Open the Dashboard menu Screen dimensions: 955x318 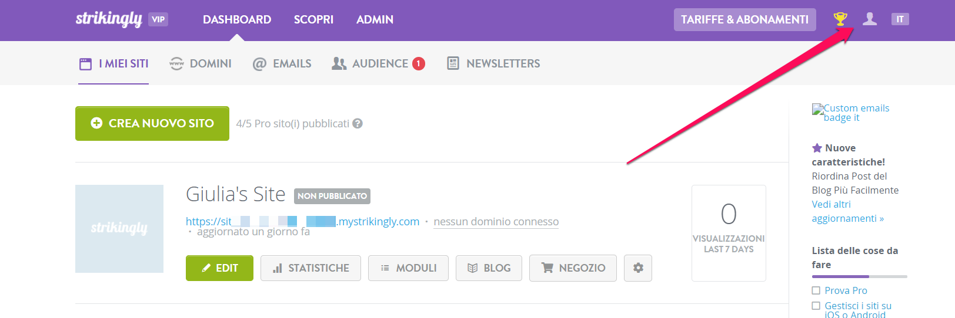[237, 19]
